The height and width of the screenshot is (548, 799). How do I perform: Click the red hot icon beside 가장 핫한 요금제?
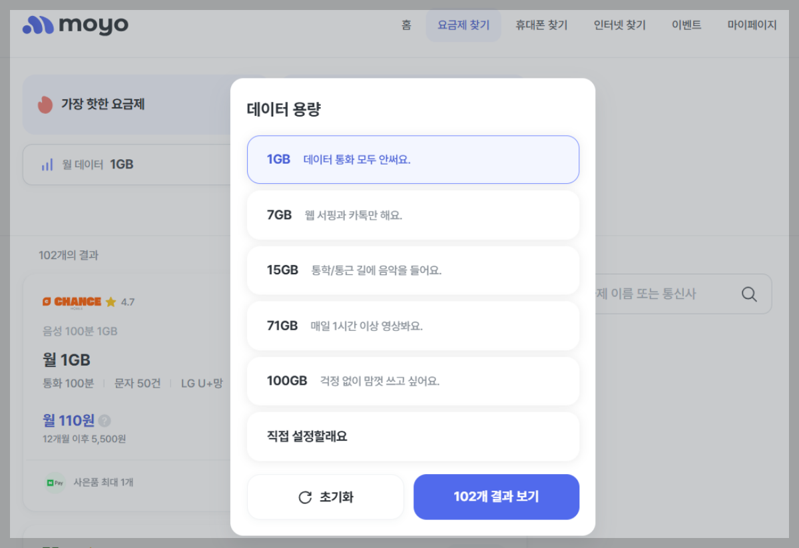click(x=45, y=105)
